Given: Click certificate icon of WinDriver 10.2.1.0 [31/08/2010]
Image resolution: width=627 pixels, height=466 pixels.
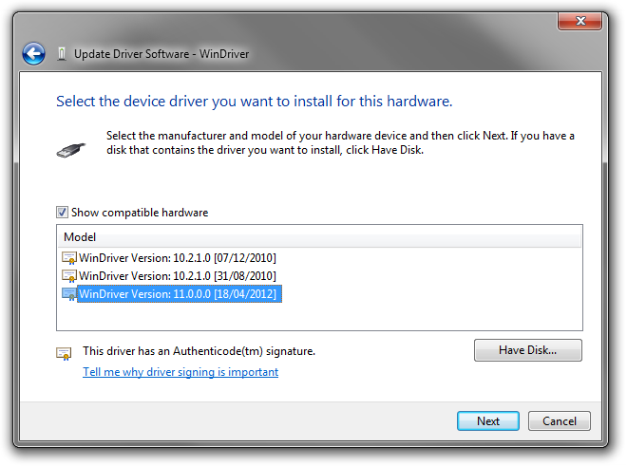Looking at the screenshot, I should 69,276.
